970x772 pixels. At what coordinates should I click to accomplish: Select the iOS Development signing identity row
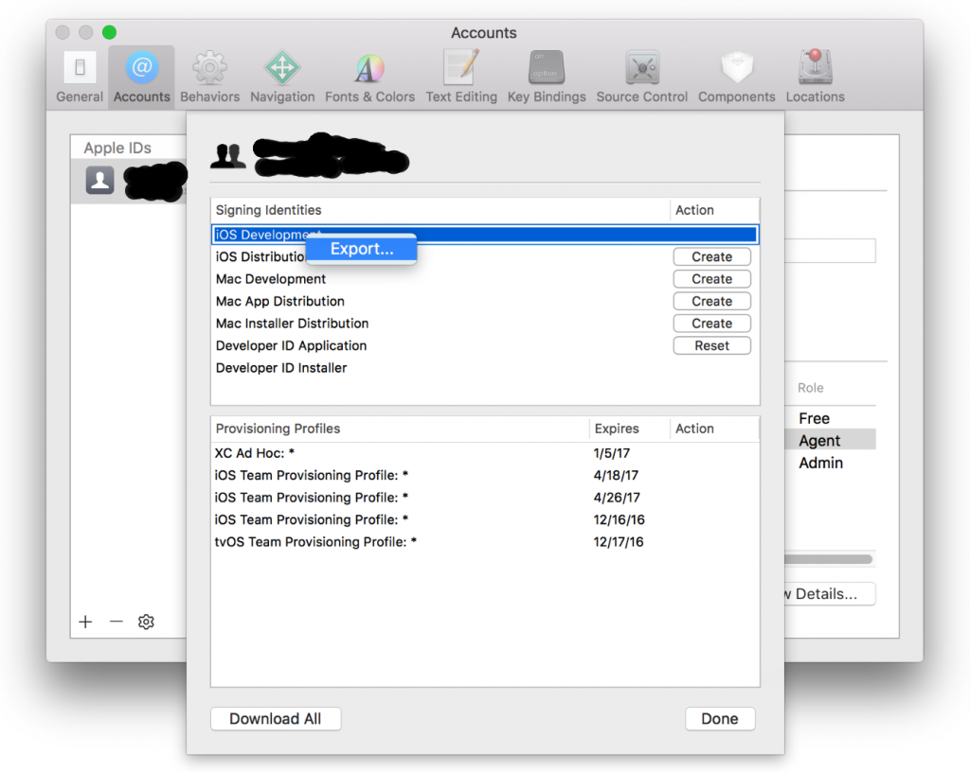(485, 235)
